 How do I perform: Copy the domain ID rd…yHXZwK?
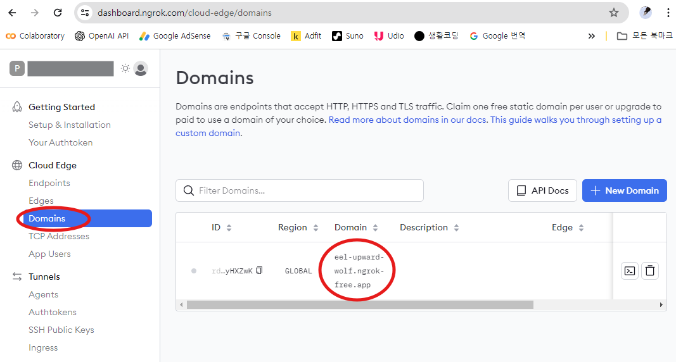coord(259,270)
